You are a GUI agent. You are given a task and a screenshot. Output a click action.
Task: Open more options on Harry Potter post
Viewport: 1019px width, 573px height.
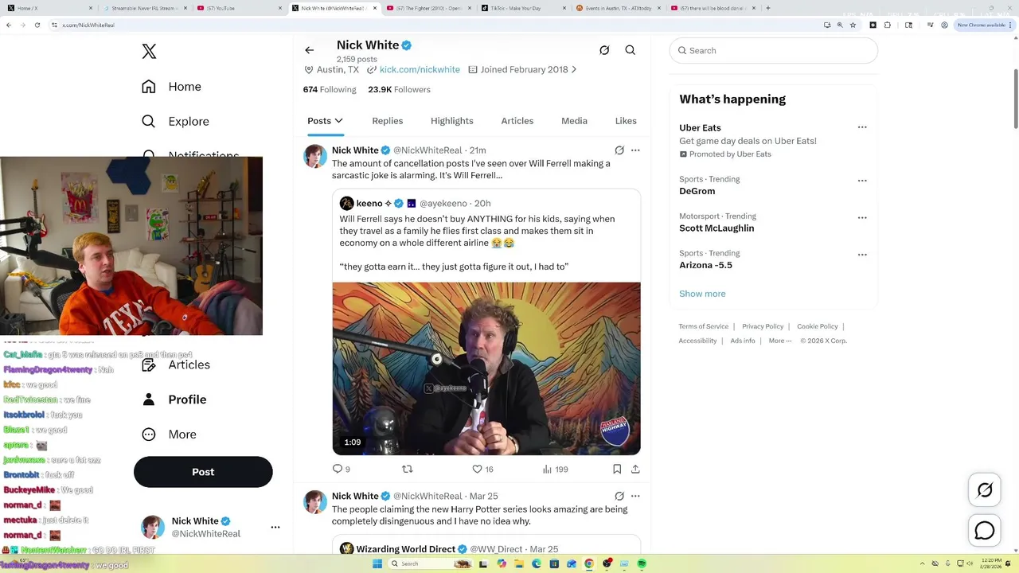pyautogui.click(x=635, y=496)
